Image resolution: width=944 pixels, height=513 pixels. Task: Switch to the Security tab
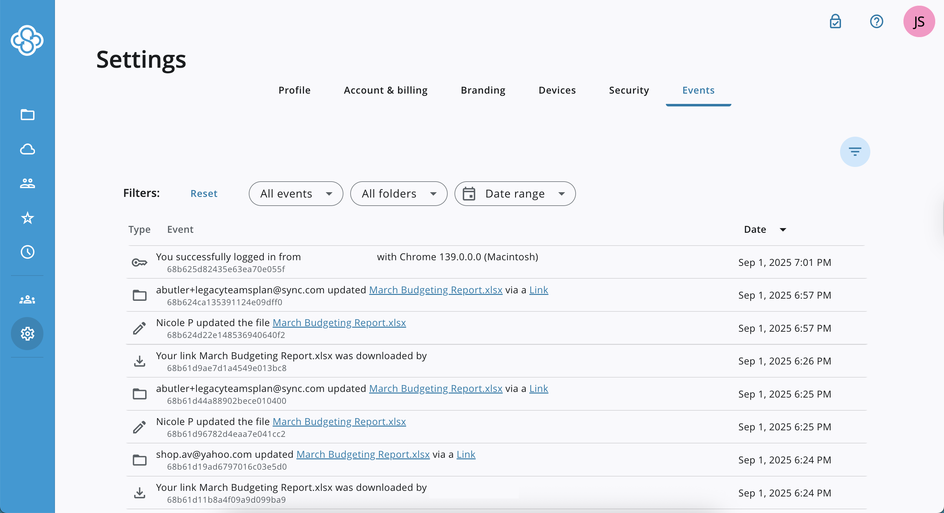pyautogui.click(x=629, y=90)
